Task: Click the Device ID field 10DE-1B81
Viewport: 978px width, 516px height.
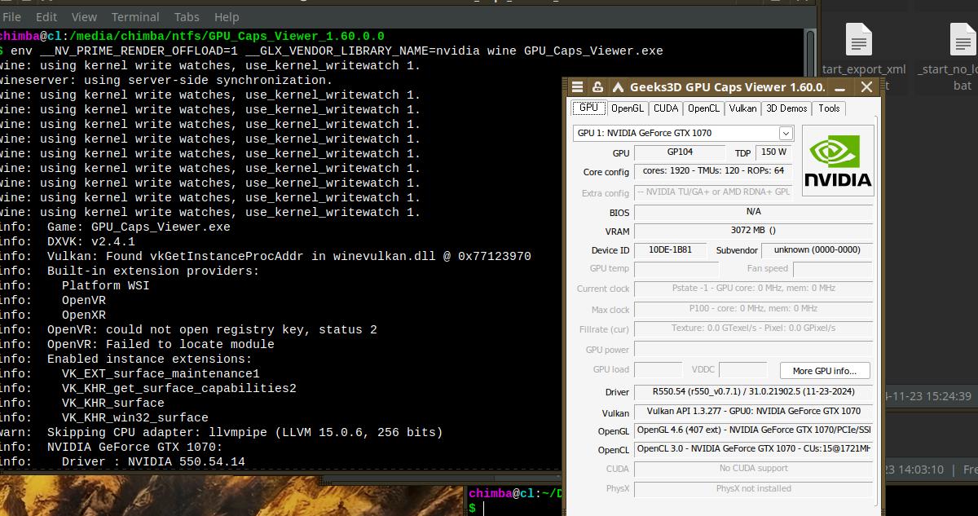Action: [669, 250]
